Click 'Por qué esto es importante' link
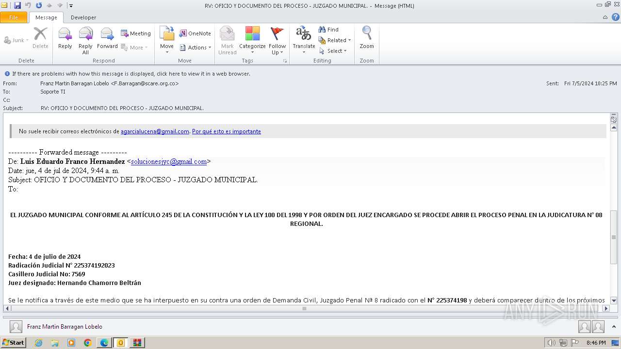Screen dimensions: 621x349 [x=227, y=131]
